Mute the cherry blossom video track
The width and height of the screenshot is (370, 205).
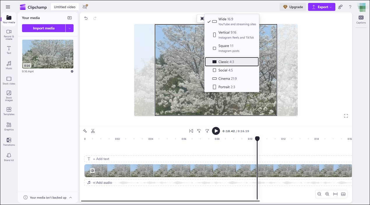(92, 171)
